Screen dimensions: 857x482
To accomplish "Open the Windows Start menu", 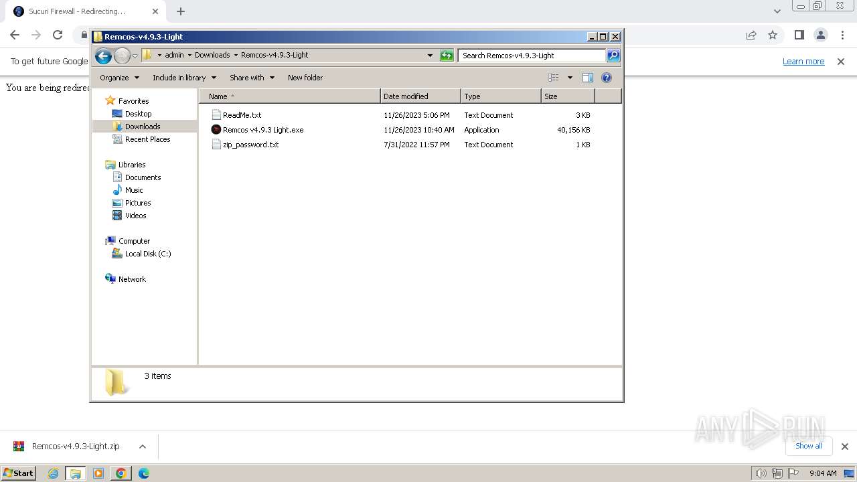I will click(19, 473).
